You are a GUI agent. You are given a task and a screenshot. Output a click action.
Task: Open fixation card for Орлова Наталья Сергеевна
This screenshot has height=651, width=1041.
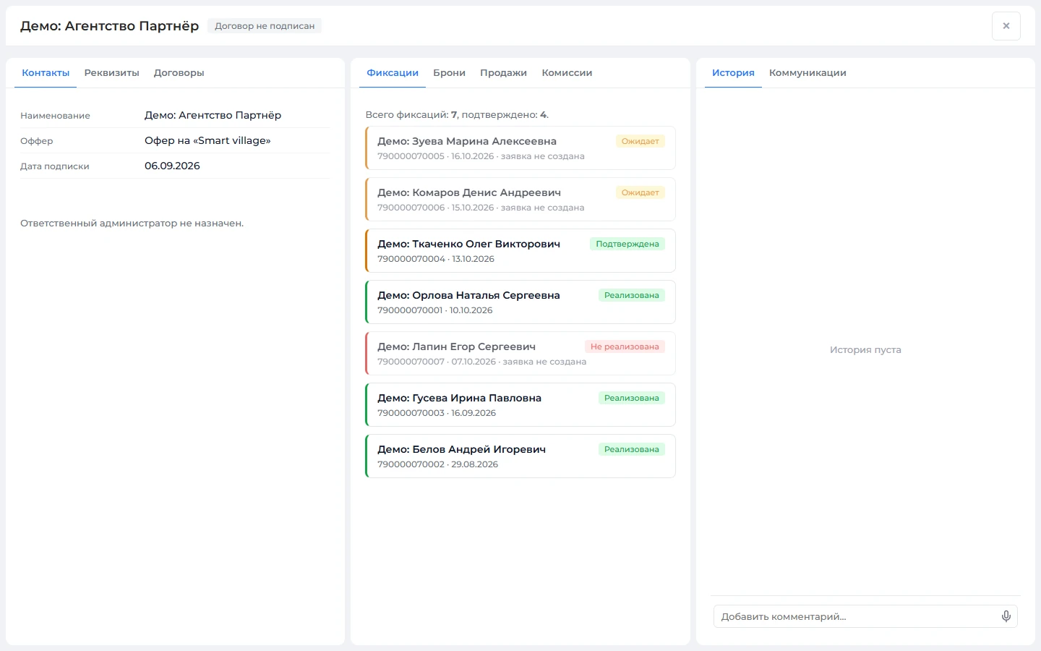pos(520,302)
